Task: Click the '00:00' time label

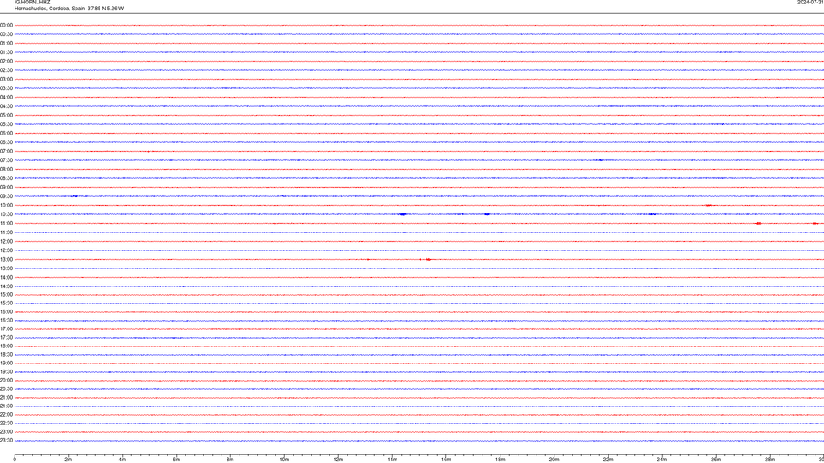Action: click(x=6, y=25)
